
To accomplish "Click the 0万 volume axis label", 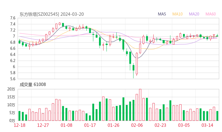I will 12,121.
